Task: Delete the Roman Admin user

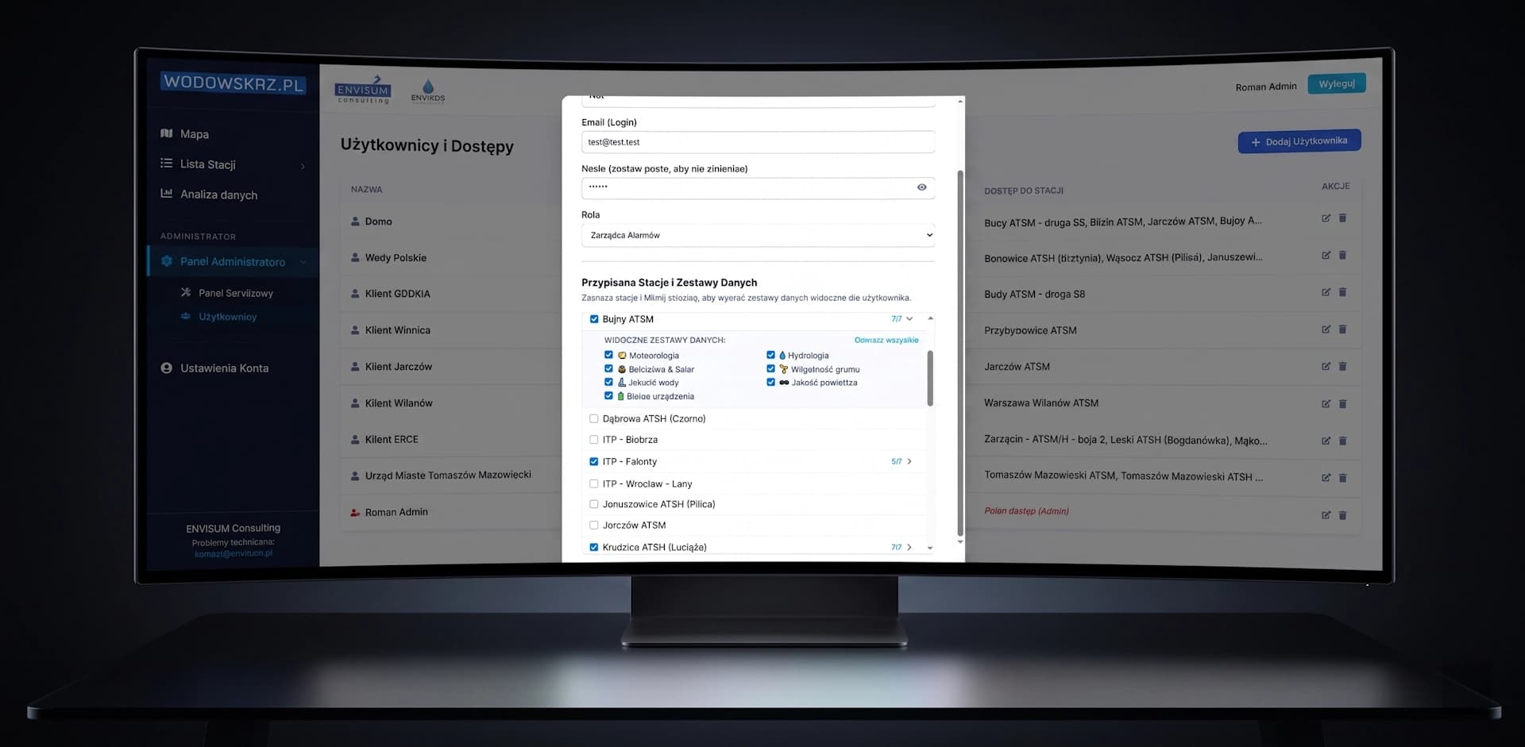Action: (1342, 515)
